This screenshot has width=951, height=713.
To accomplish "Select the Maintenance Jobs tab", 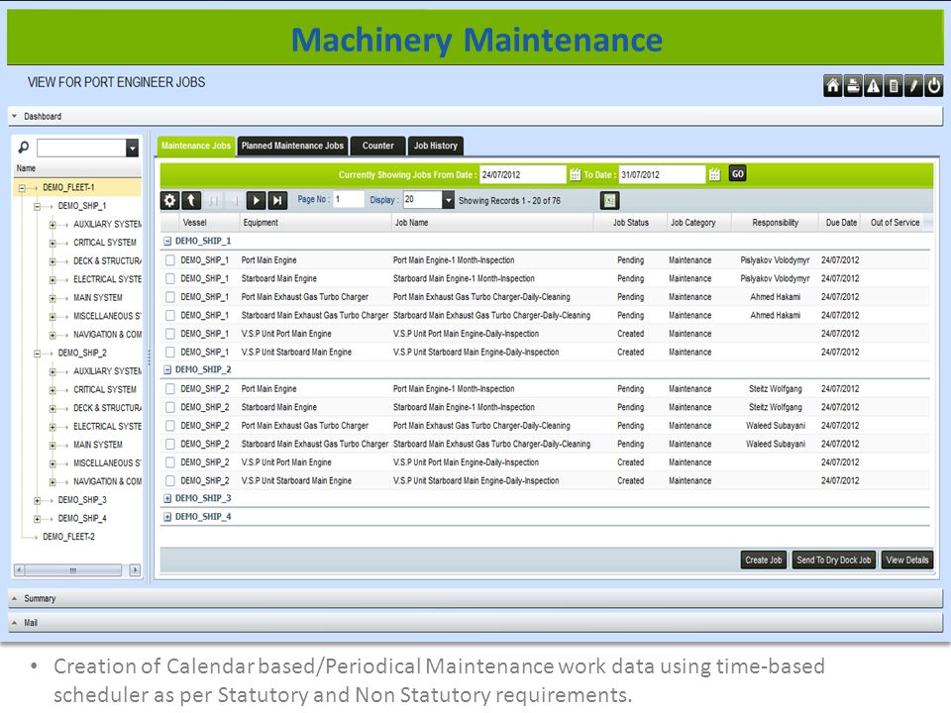I will tap(196, 146).
